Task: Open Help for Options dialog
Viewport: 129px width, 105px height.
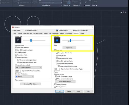Action: pos(88,91)
